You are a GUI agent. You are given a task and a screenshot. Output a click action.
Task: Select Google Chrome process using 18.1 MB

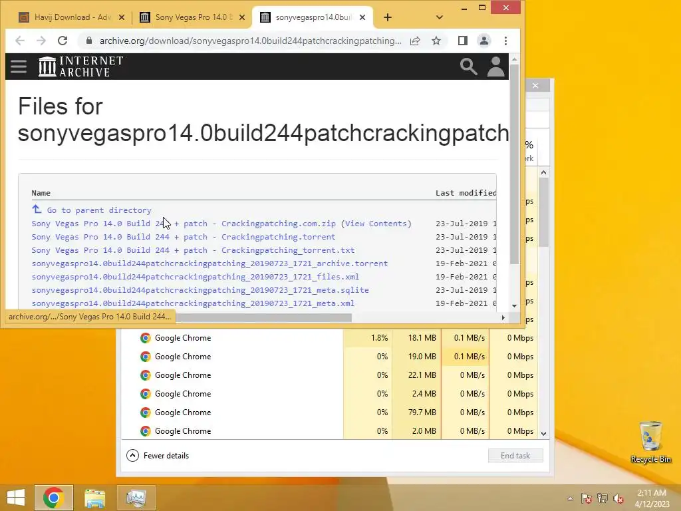pyautogui.click(x=329, y=337)
